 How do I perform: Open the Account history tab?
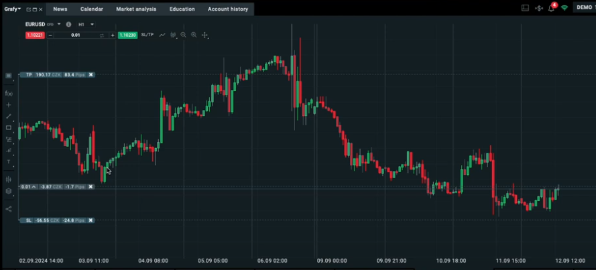click(x=228, y=9)
